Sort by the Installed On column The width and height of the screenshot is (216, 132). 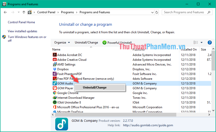point(189,49)
